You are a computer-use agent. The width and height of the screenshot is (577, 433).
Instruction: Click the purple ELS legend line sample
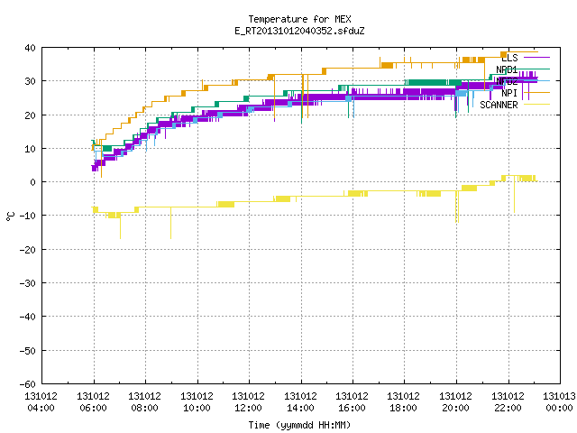point(536,58)
